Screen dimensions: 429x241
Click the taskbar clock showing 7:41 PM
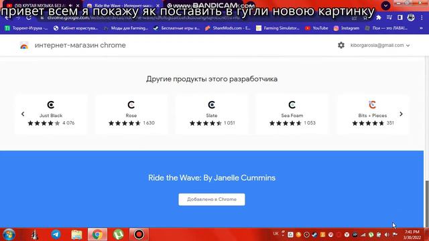coord(412,234)
